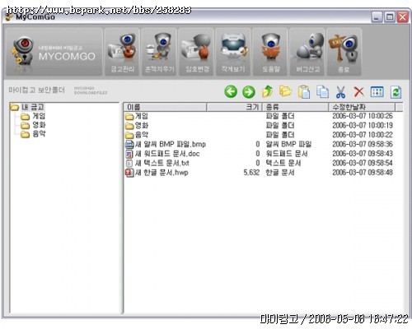The height and width of the screenshot is (329, 412).
Task: Click the hwp file's red document icon
Action: click(129, 173)
